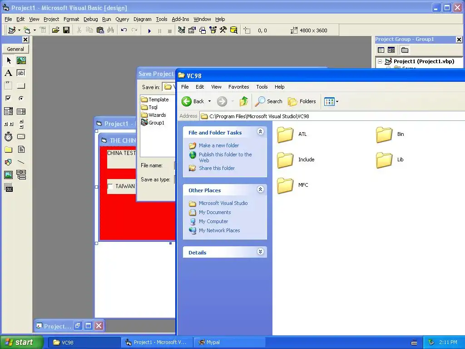Click the Save Project toolbar icon
This screenshot has height=349, width=465.
tap(66, 30)
